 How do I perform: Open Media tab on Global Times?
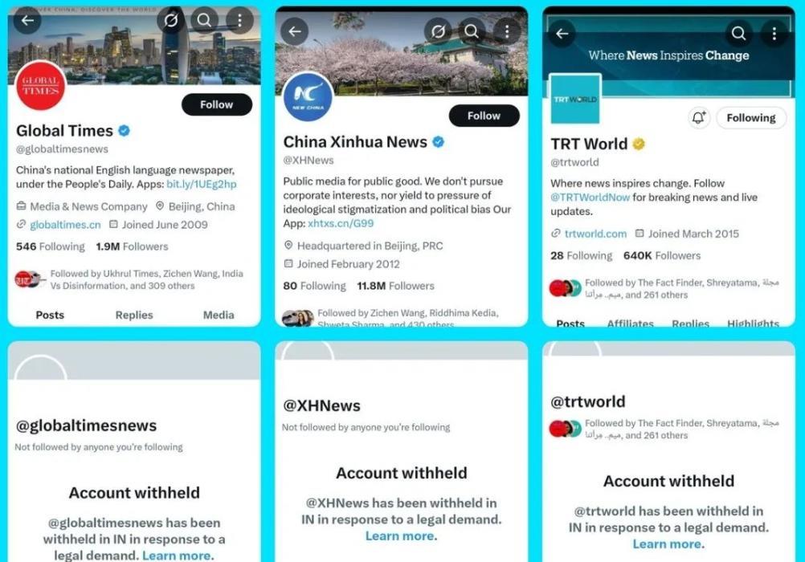click(x=219, y=316)
